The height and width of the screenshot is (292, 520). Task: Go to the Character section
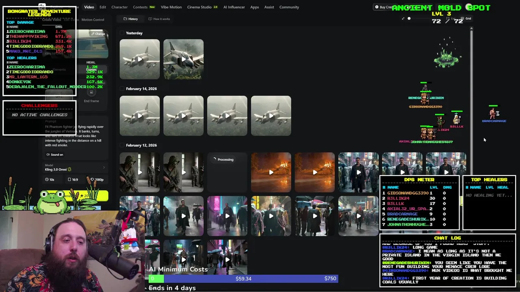pos(119,7)
